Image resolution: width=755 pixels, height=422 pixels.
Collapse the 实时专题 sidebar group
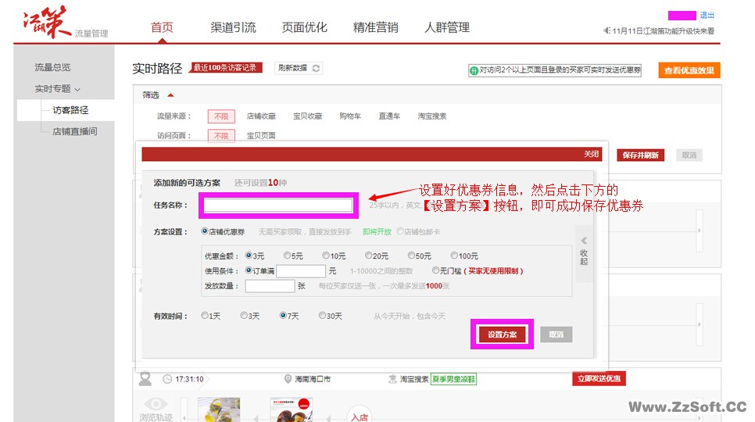[77, 90]
